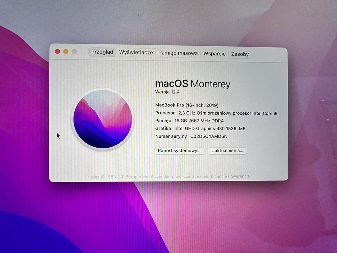Select the Pamięć masowa tab
This screenshot has height=253, width=337.
pyautogui.click(x=178, y=53)
